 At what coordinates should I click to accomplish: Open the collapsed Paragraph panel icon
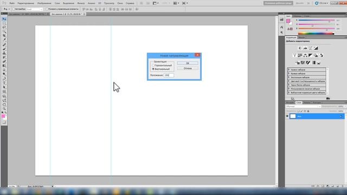(281, 32)
